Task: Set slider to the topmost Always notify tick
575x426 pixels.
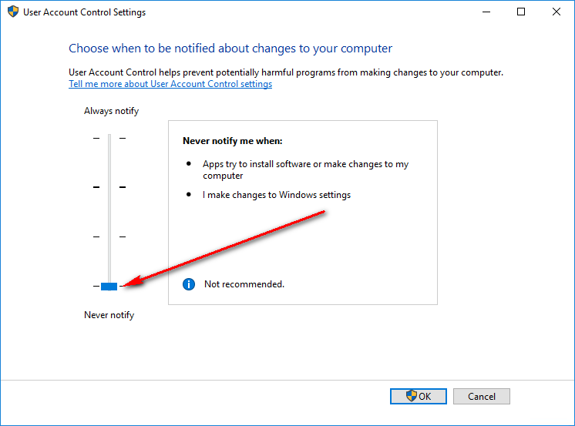Action: (x=109, y=138)
